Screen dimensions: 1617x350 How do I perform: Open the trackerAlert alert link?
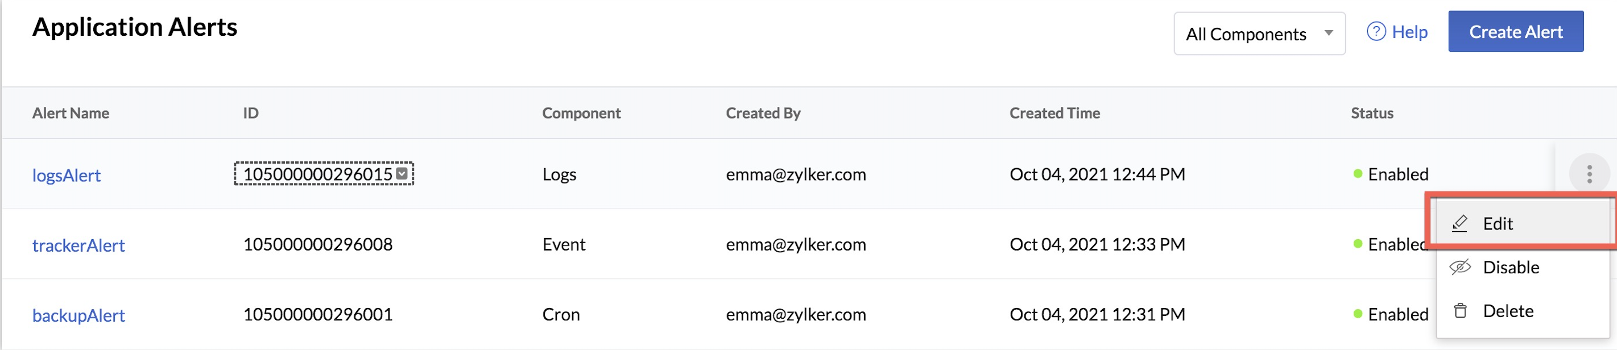click(78, 245)
